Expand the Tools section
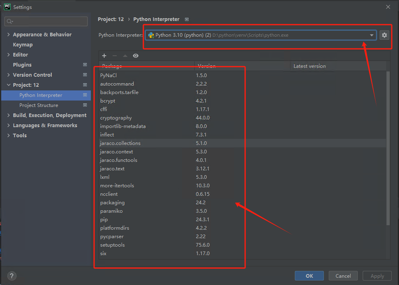Viewport: 399px width, 285px height. coord(8,135)
